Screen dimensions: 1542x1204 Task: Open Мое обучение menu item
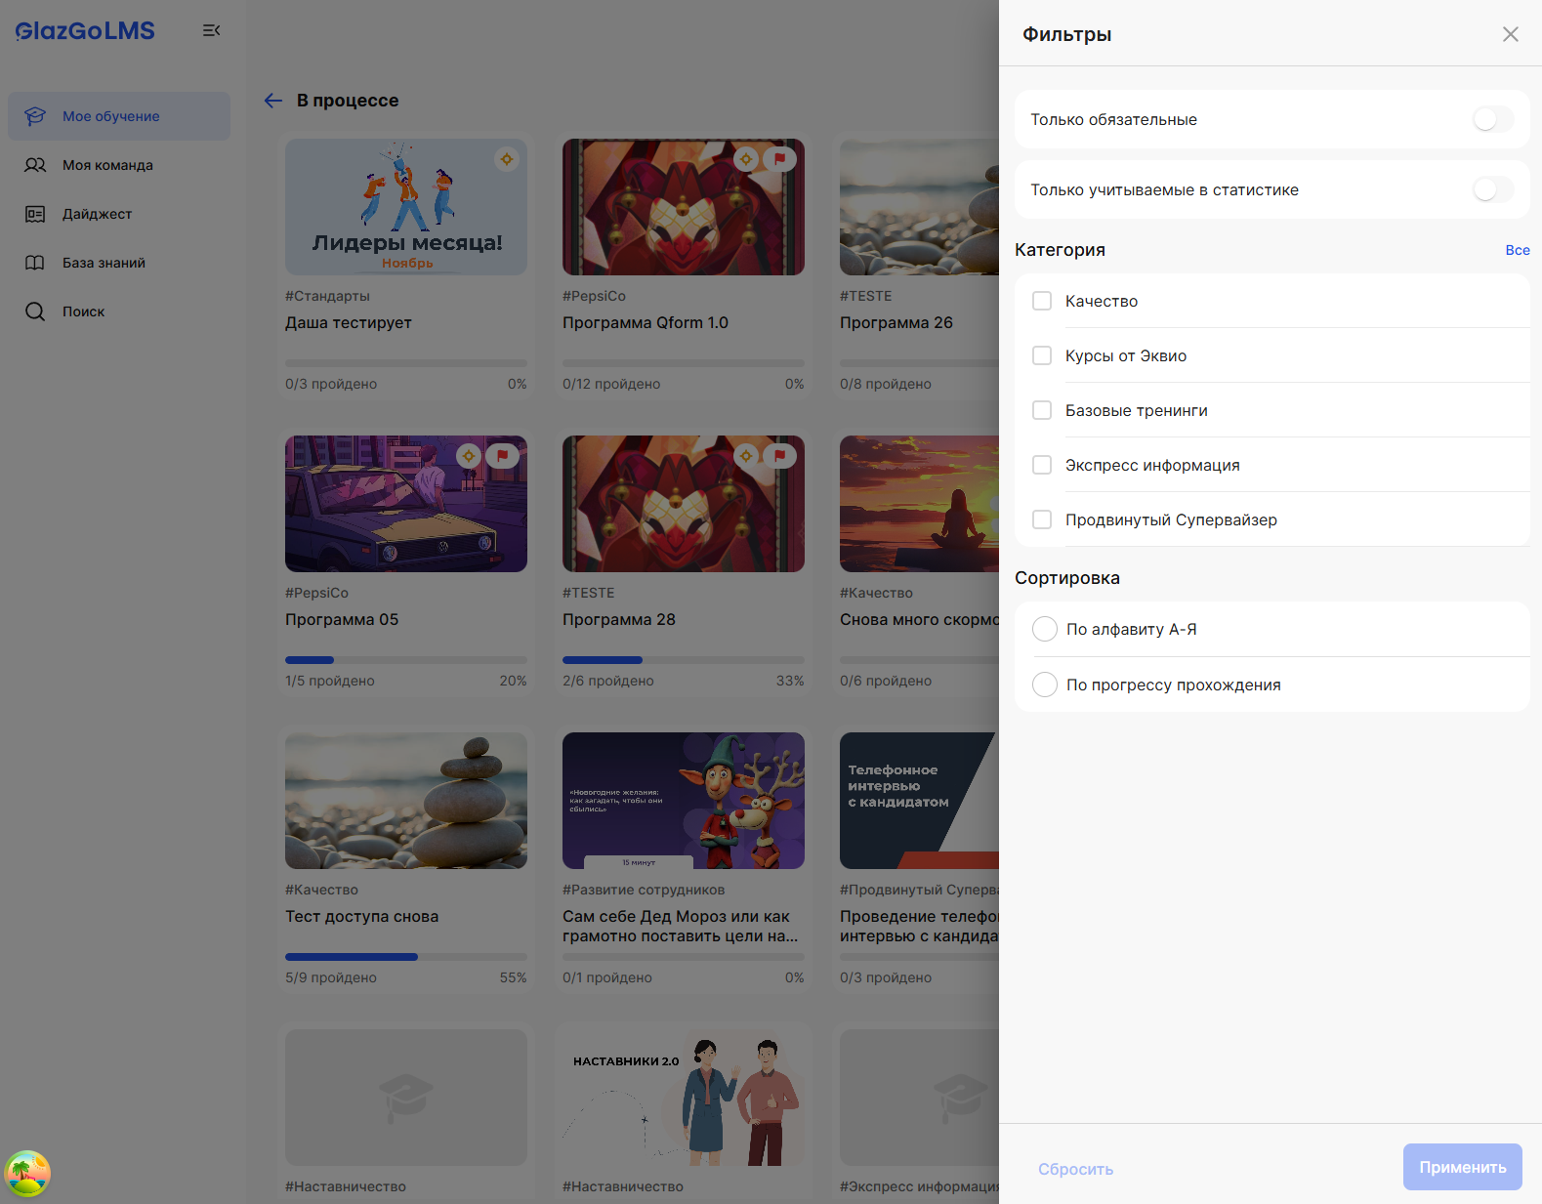click(119, 116)
